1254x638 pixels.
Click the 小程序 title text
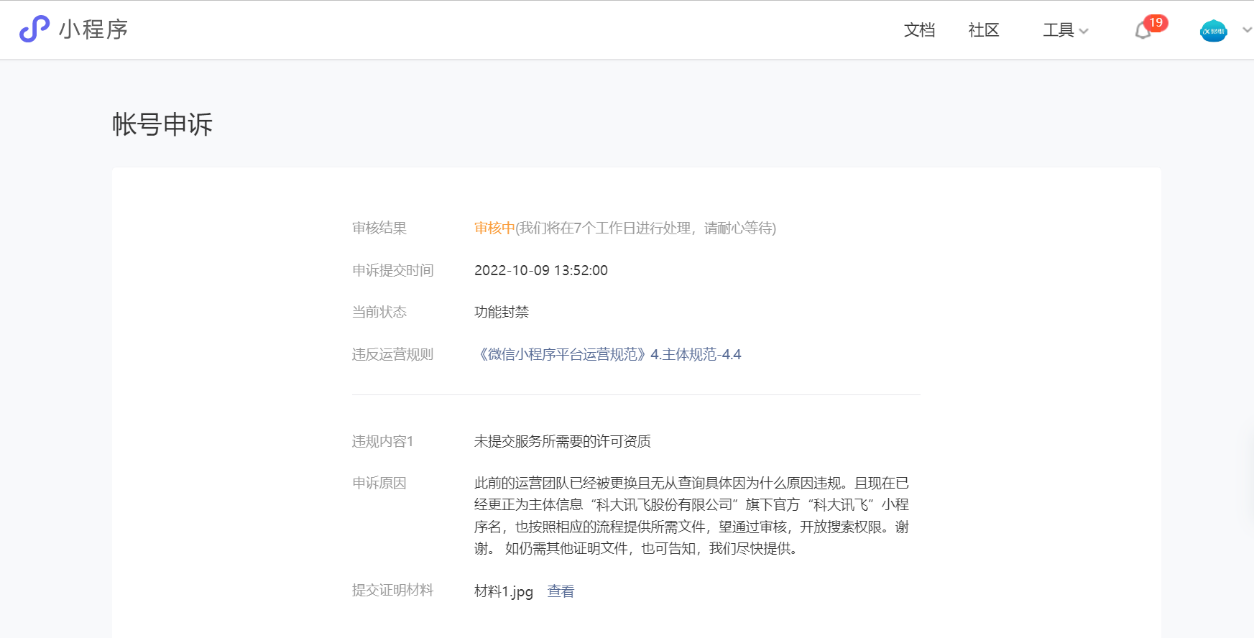[x=93, y=29]
